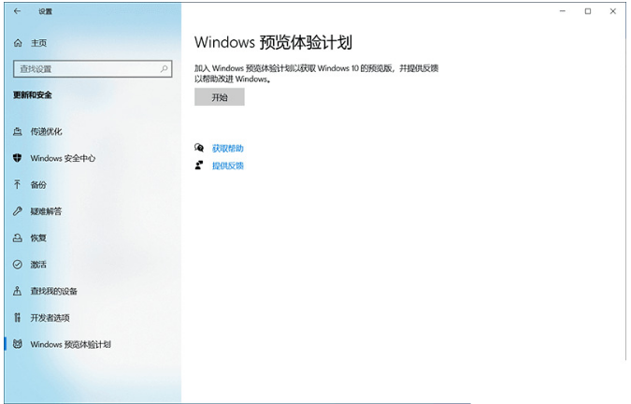Click the 提供反馈 link

(227, 166)
